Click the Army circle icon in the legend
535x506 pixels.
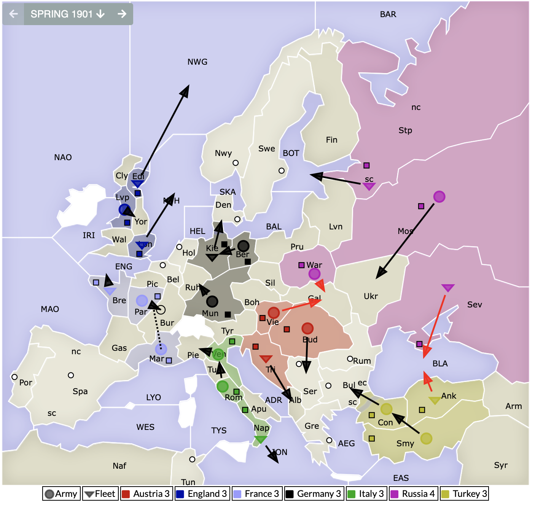(x=49, y=494)
